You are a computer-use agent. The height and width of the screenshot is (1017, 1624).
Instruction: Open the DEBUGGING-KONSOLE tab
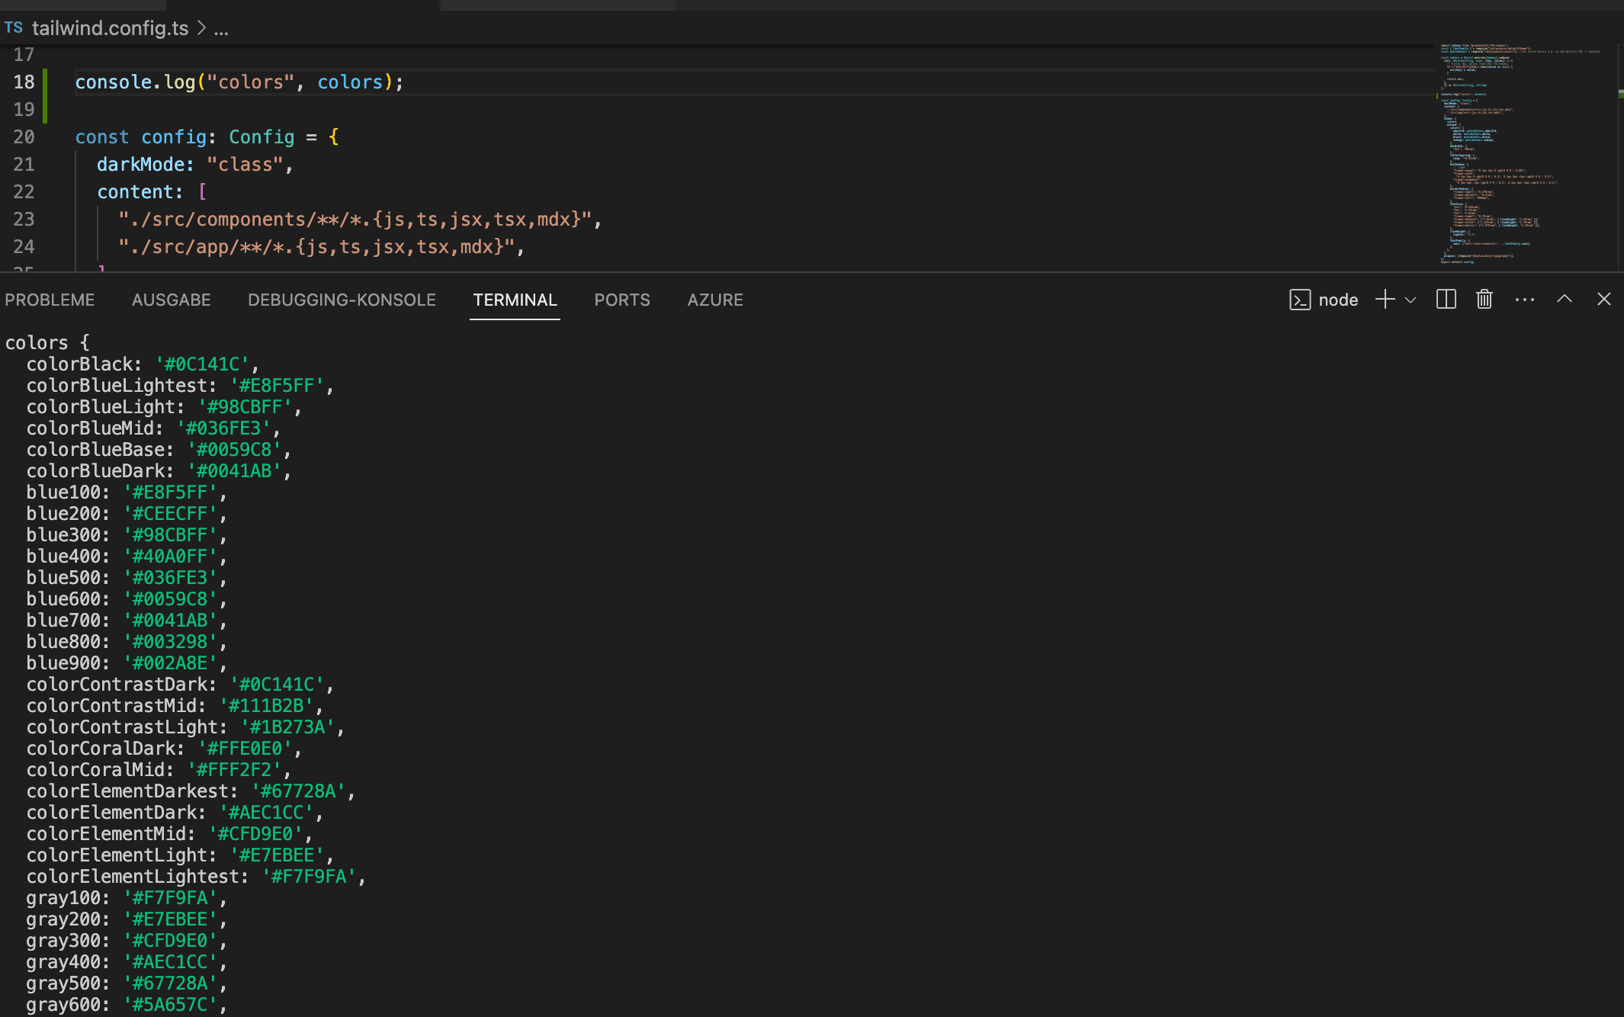tap(342, 300)
